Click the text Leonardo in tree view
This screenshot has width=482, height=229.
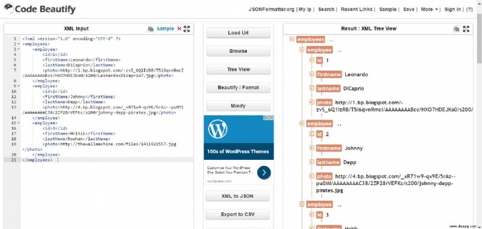(x=356, y=75)
